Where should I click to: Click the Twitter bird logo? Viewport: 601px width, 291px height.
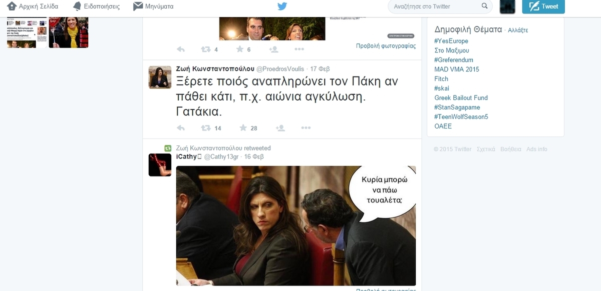click(282, 6)
